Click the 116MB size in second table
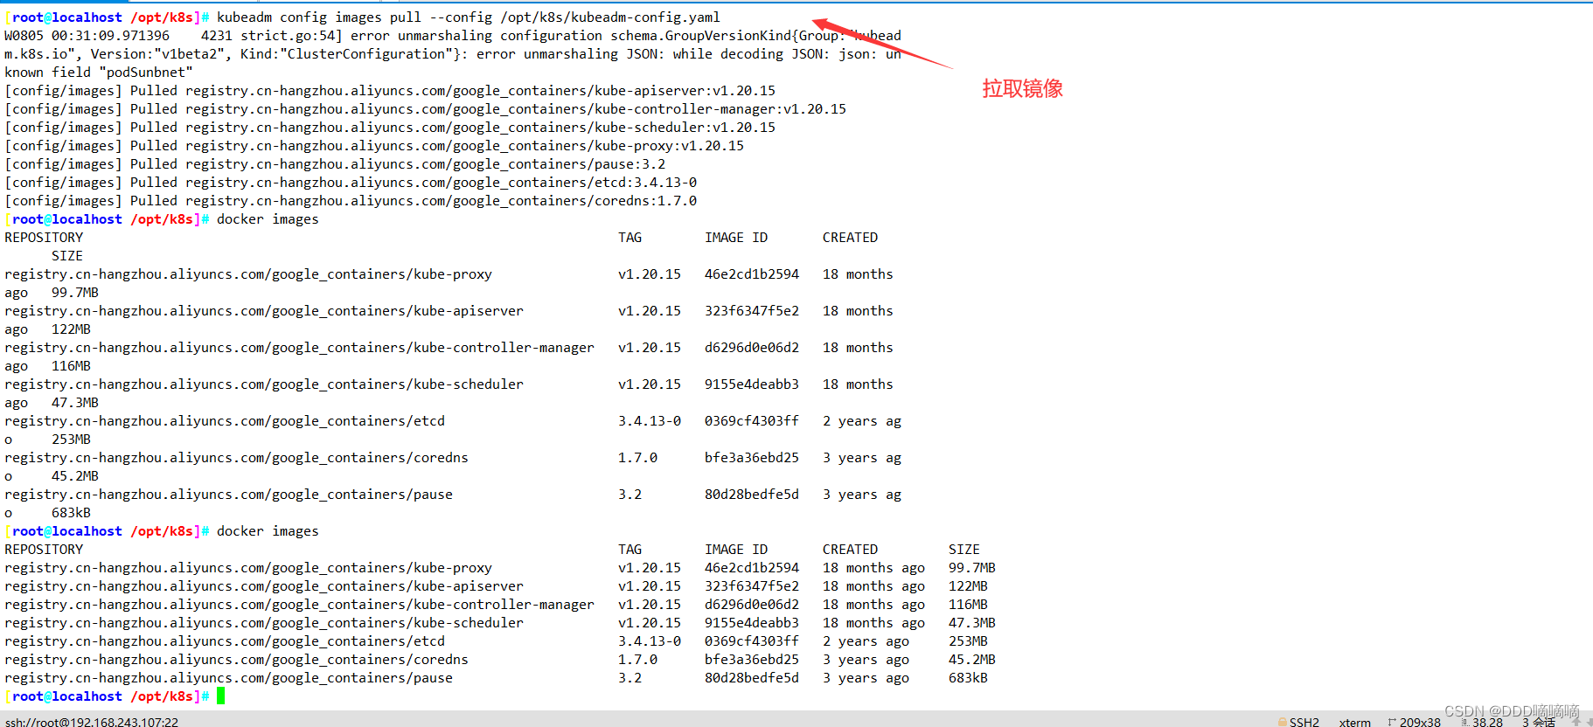This screenshot has height=727, width=1593. (968, 604)
